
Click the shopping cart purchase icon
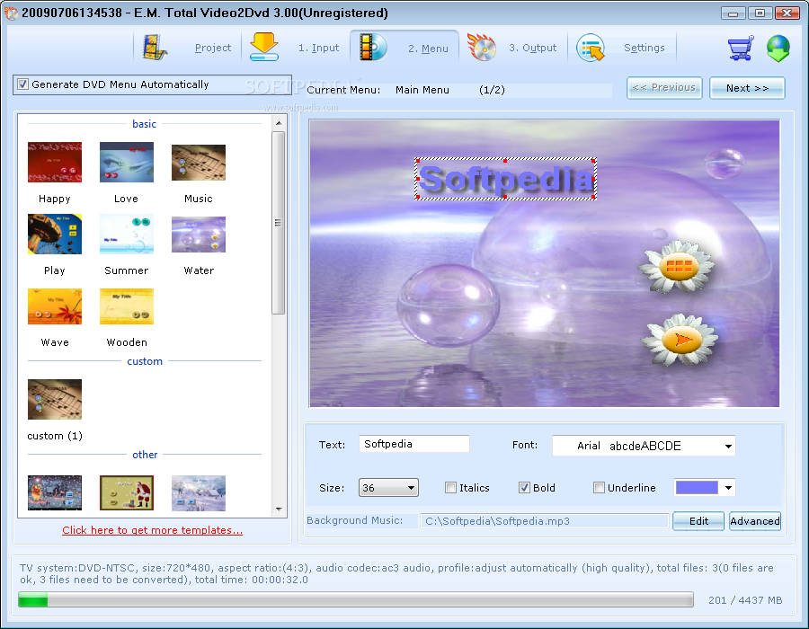click(741, 48)
